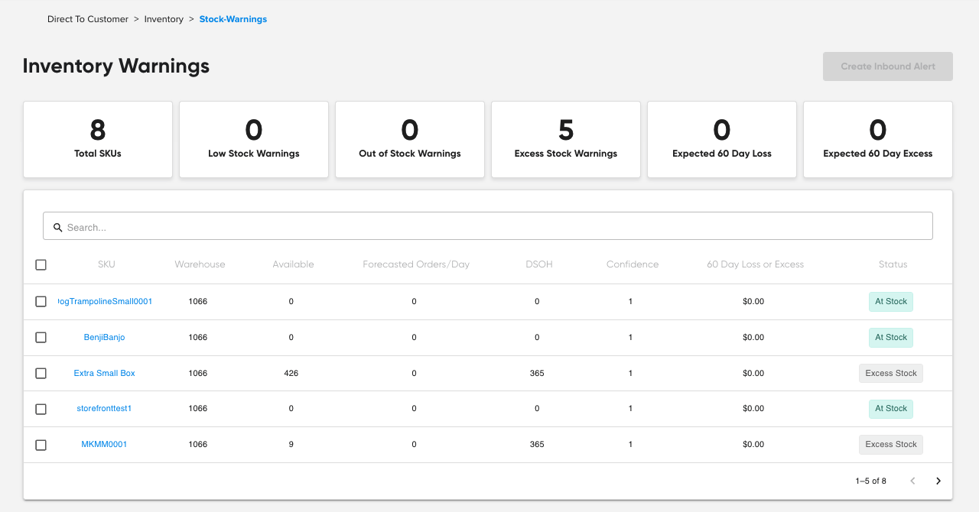Toggle the select-all rows checkbox

(41, 264)
